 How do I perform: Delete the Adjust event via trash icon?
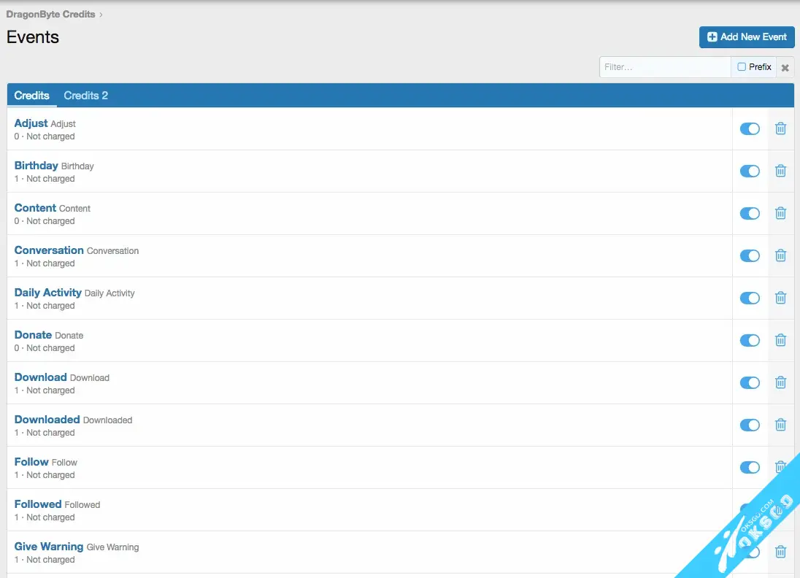click(x=780, y=128)
